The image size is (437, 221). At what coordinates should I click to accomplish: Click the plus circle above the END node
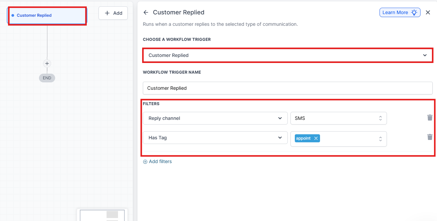(x=47, y=63)
